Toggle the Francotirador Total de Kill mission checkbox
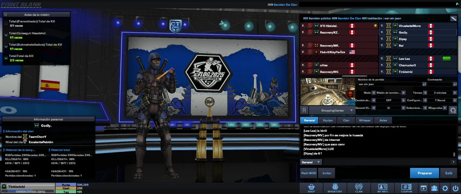 pos(6,23)
